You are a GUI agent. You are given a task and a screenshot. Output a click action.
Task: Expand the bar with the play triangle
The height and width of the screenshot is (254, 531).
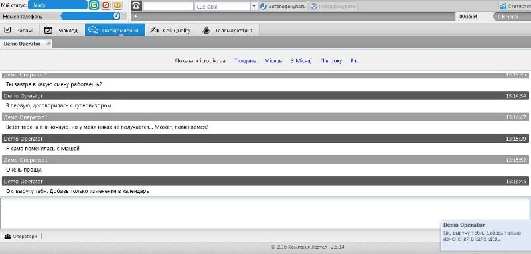point(135,16)
